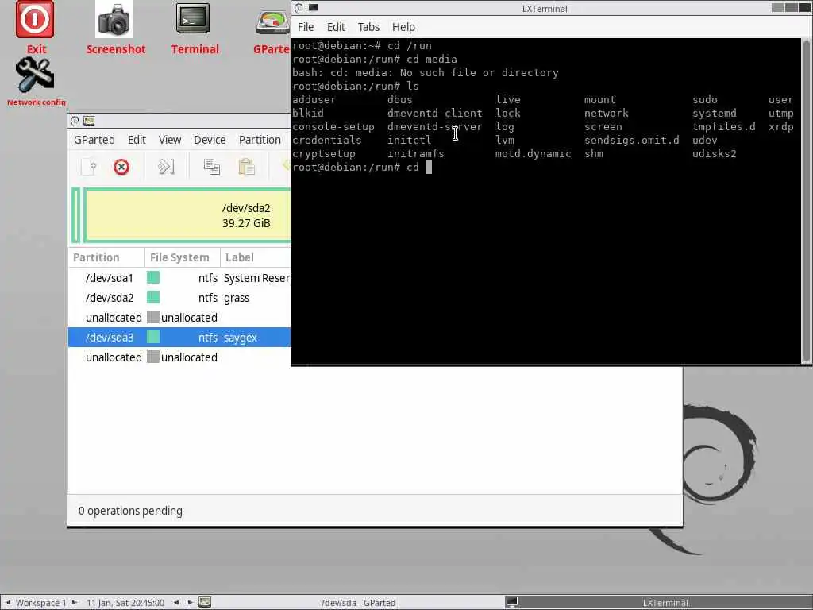813x610 pixels.
Task: Open the Terminal desktop icon
Action: tap(193, 19)
